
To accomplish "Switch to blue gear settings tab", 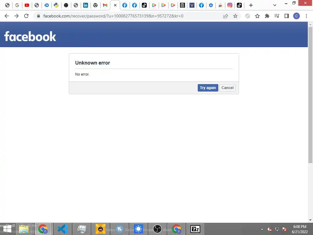I will (x=211, y=5).
